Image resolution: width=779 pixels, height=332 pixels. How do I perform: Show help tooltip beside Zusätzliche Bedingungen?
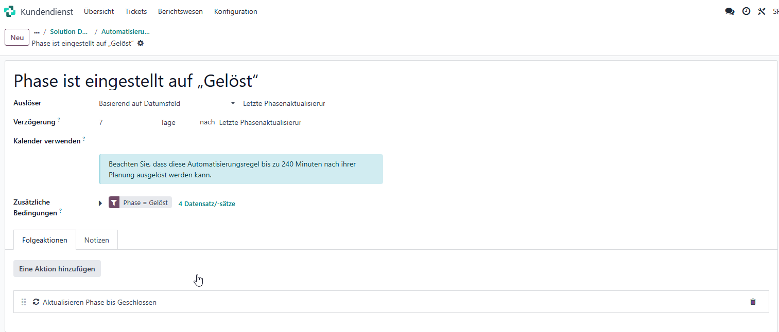tap(61, 211)
